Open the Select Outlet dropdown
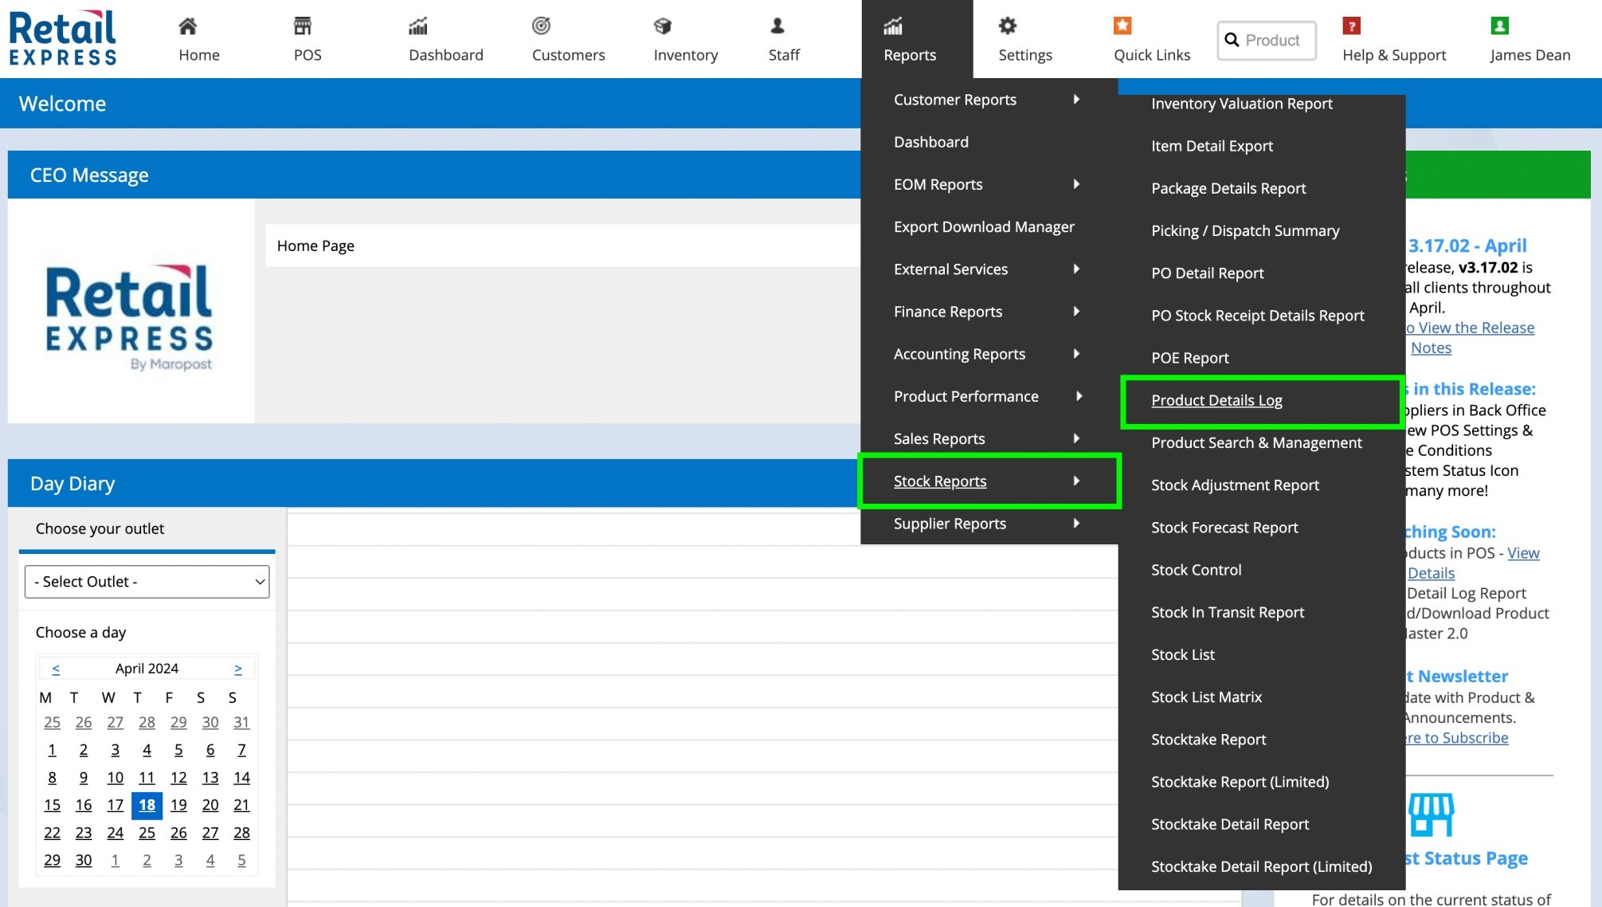1602x907 pixels. 147,582
